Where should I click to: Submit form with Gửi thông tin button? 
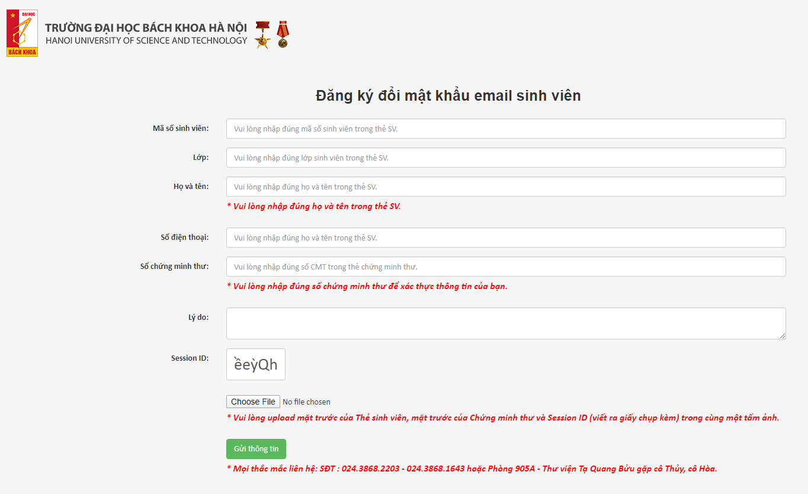coord(256,449)
